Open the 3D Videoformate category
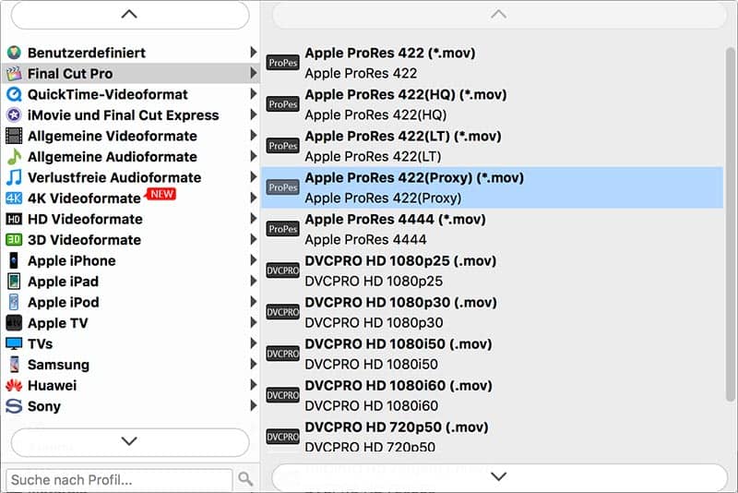The height and width of the screenshot is (493, 738). (x=131, y=240)
